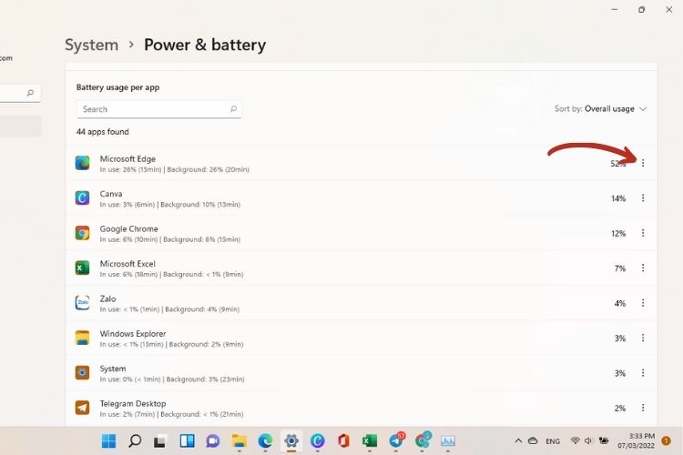Select the Telegram Desktop app name
The width and height of the screenshot is (683, 455).
133,404
